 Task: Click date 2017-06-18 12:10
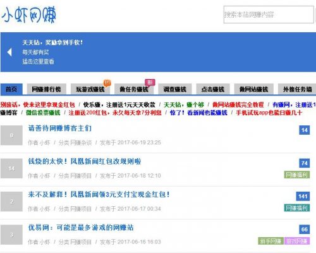[x=139, y=176]
